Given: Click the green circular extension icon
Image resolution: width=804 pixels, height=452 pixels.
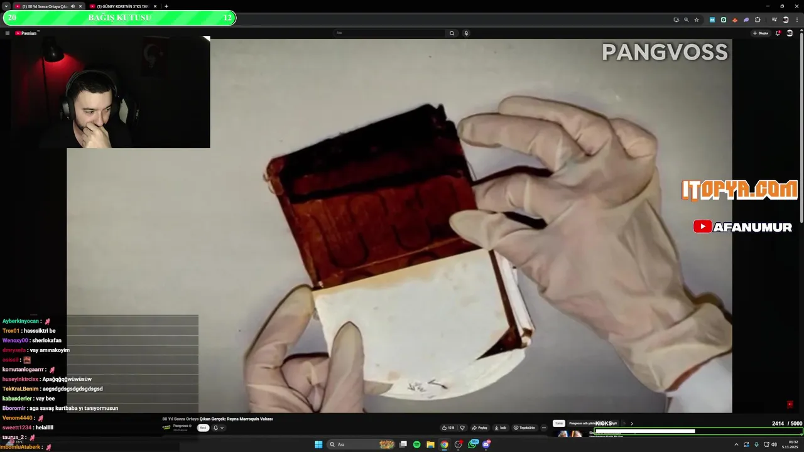Looking at the screenshot, I should (x=724, y=20).
